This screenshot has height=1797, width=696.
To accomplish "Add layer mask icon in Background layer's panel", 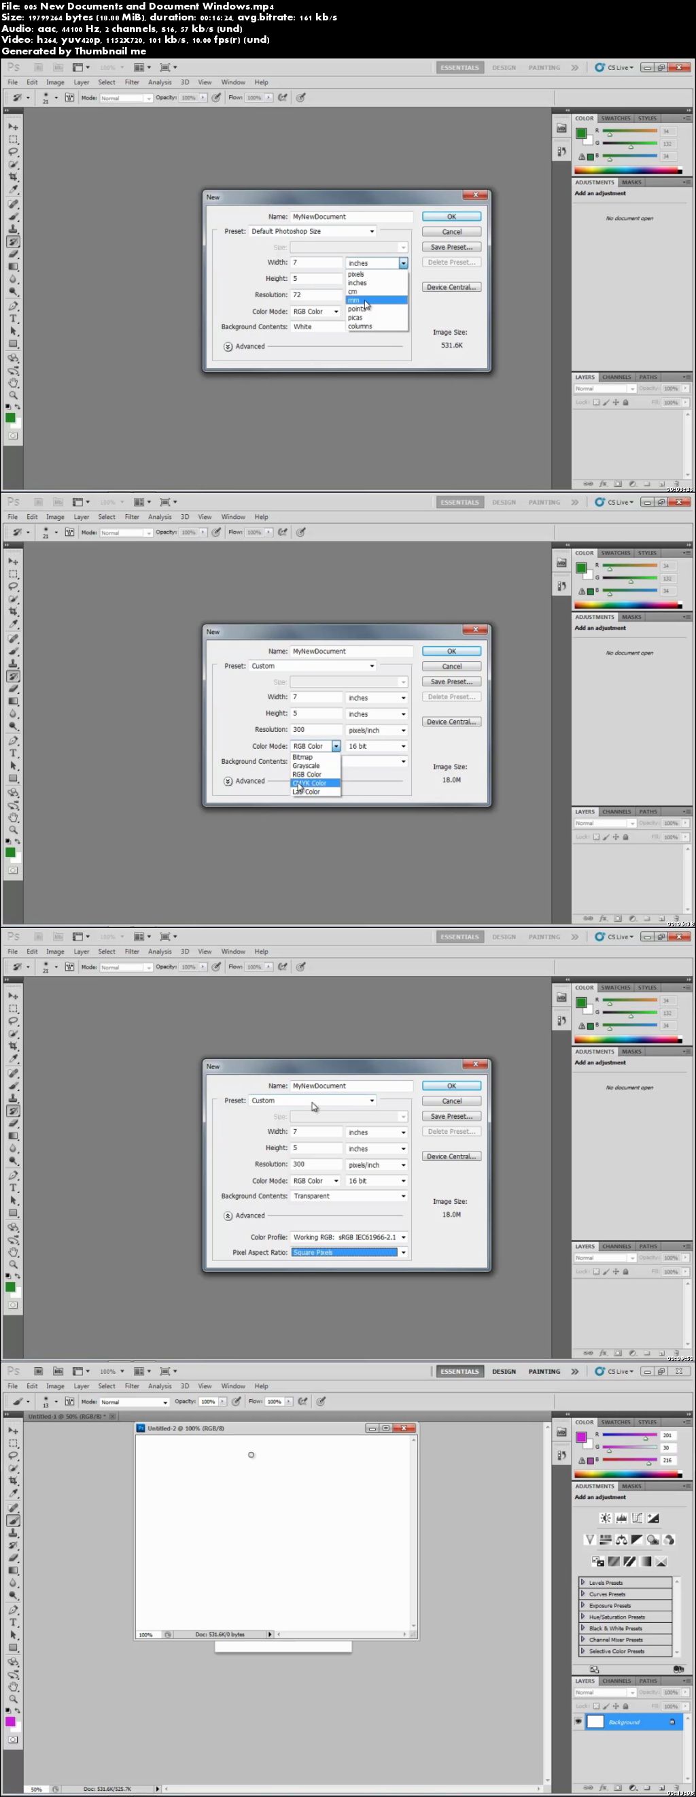I will click(x=618, y=1788).
